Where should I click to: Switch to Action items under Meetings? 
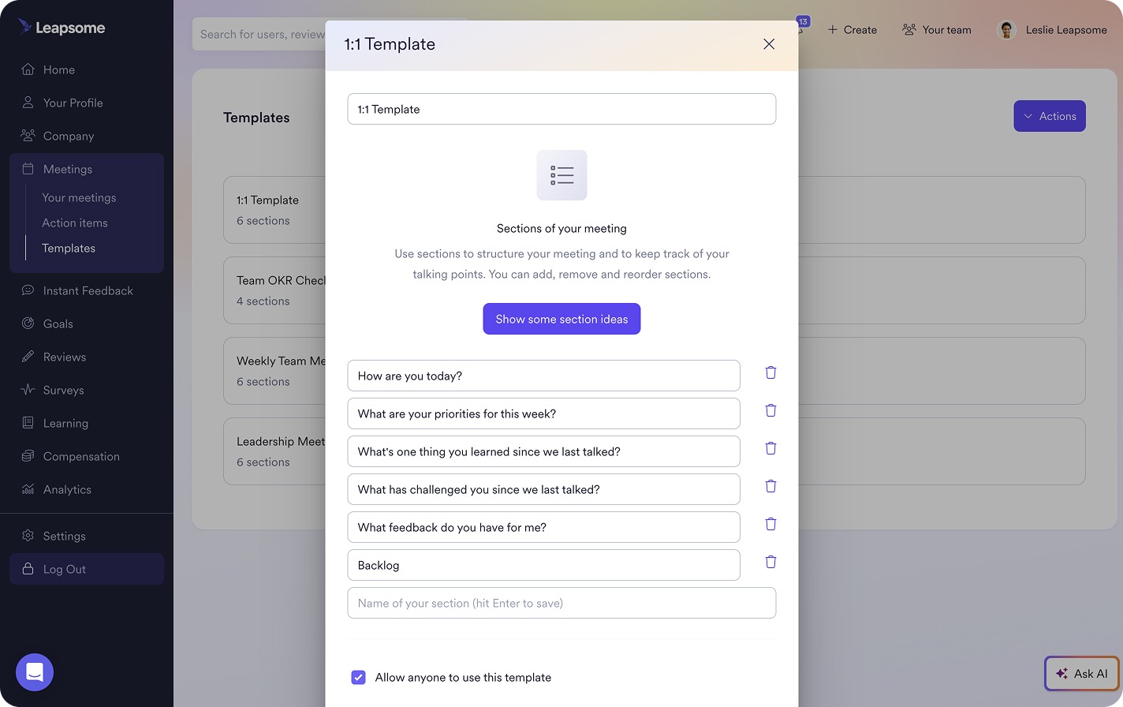75,223
